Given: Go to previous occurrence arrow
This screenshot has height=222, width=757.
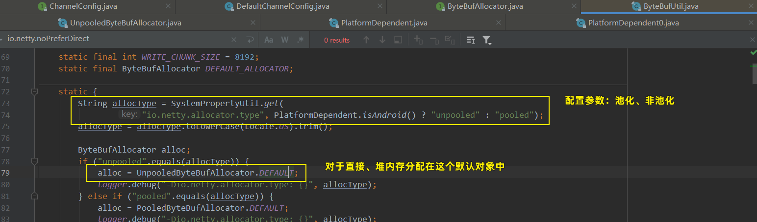Looking at the screenshot, I should tap(366, 40).
